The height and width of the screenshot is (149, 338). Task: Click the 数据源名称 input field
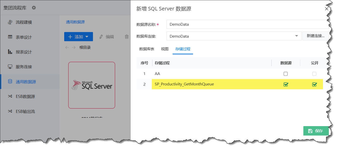pos(246,24)
